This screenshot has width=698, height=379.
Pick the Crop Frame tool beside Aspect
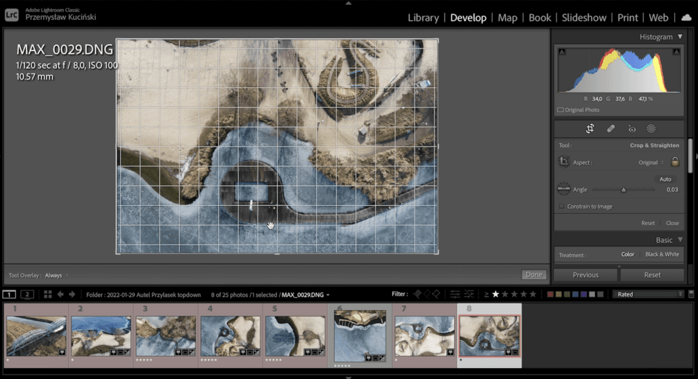click(x=564, y=162)
